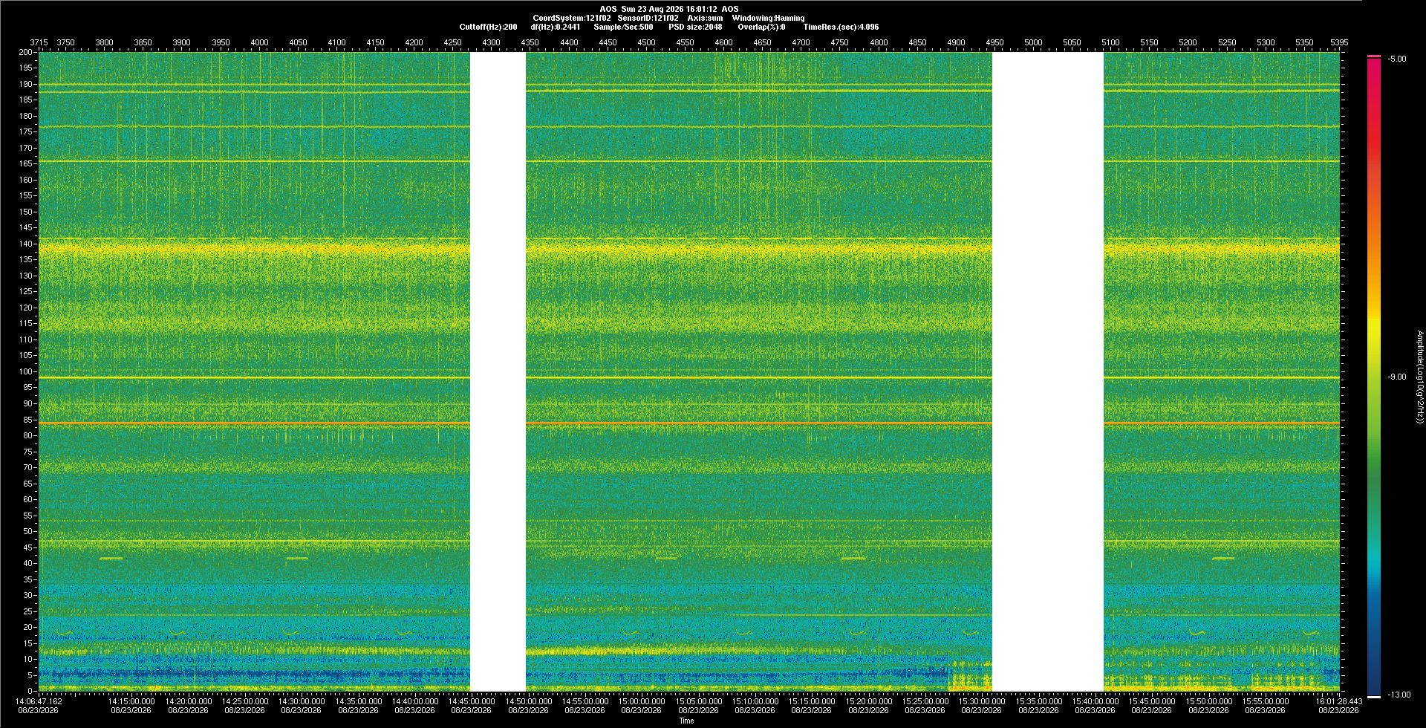Select the 200 Hz frequency axis label
The image size is (1426, 728).
click(x=26, y=52)
